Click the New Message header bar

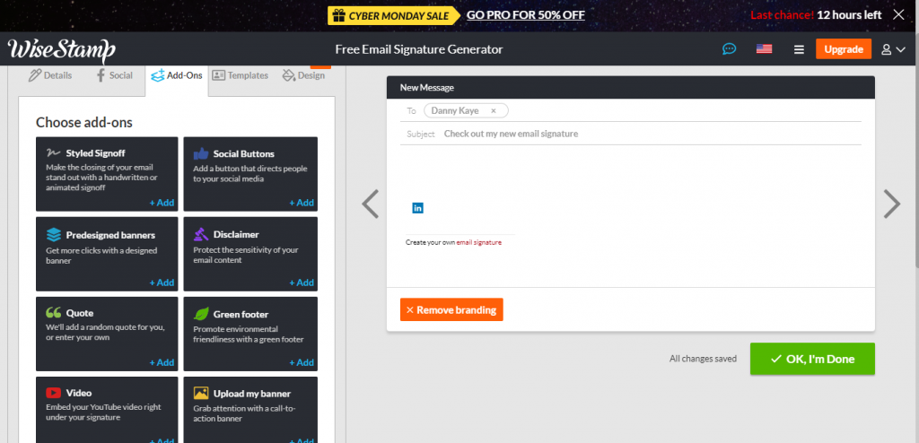point(631,87)
